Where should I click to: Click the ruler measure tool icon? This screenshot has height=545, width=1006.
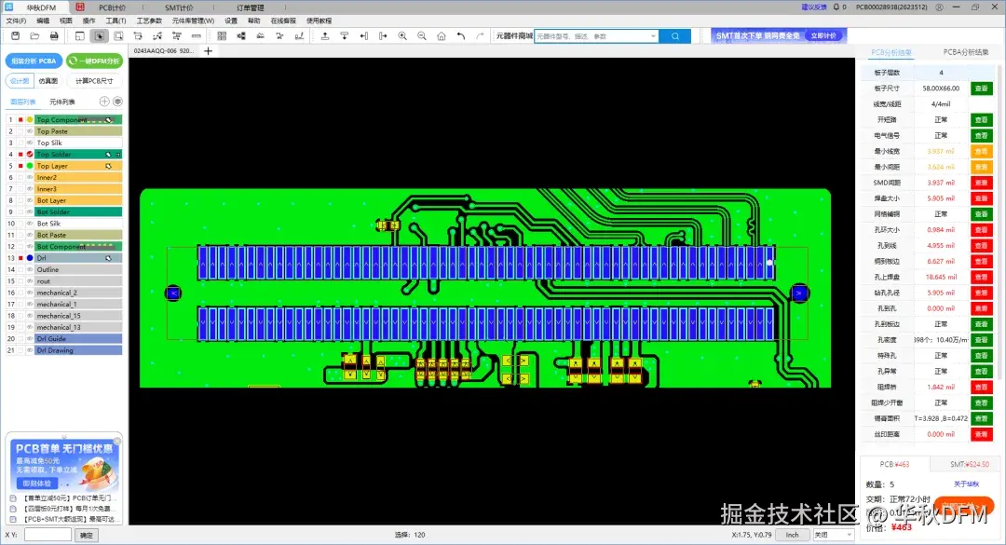click(197, 36)
